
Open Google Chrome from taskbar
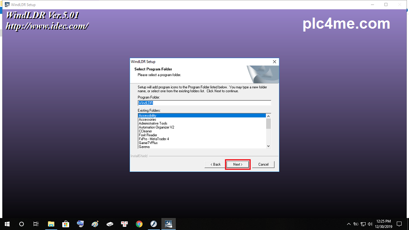click(139, 224)
